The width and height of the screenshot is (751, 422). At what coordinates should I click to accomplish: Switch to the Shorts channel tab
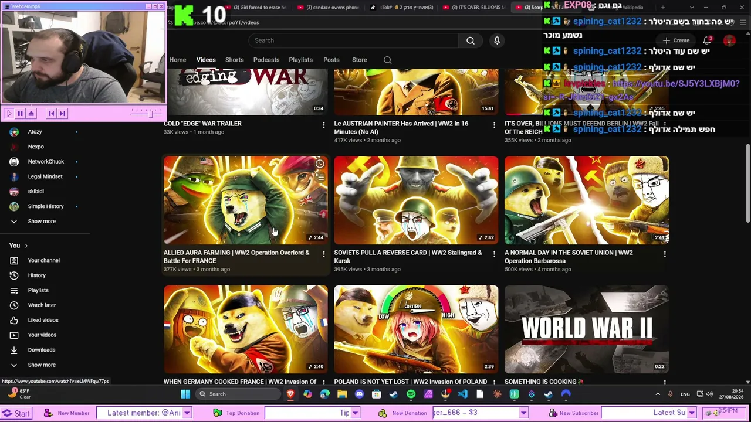tap(235, 60)
